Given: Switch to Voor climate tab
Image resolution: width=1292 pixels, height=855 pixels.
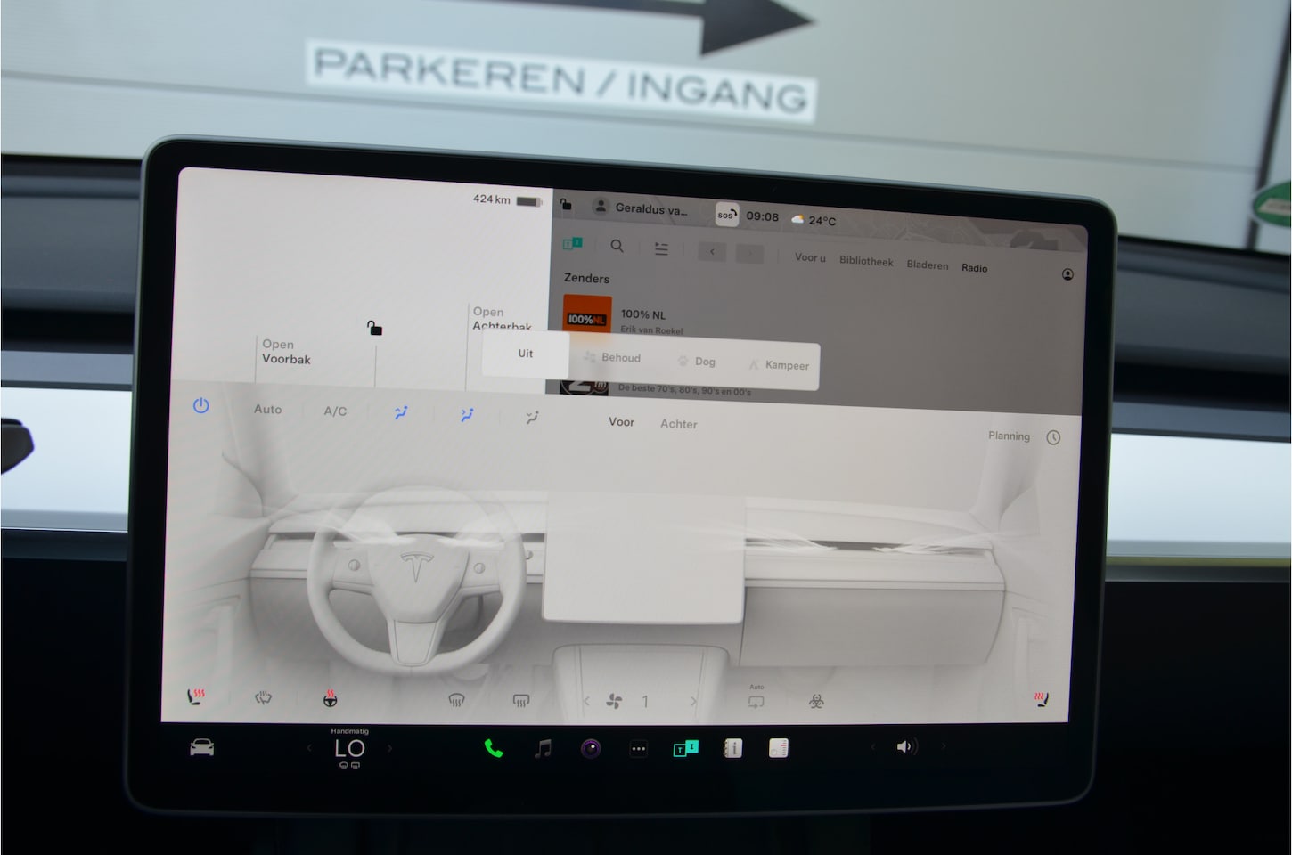Looking at the screenshot, I should 621,422.
